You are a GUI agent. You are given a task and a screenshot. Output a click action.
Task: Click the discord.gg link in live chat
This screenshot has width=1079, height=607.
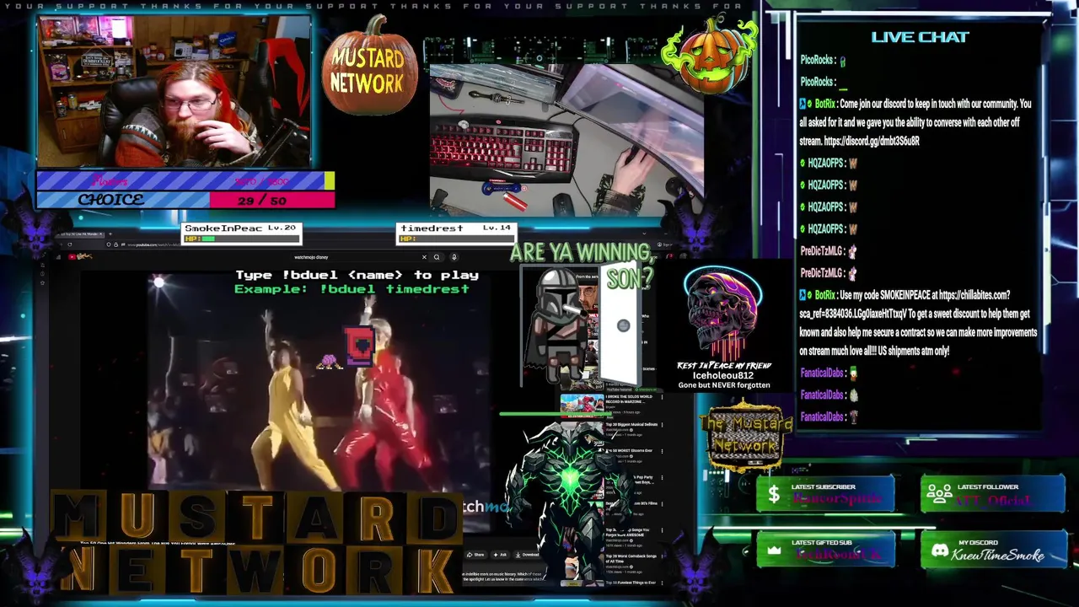point(872,142)
